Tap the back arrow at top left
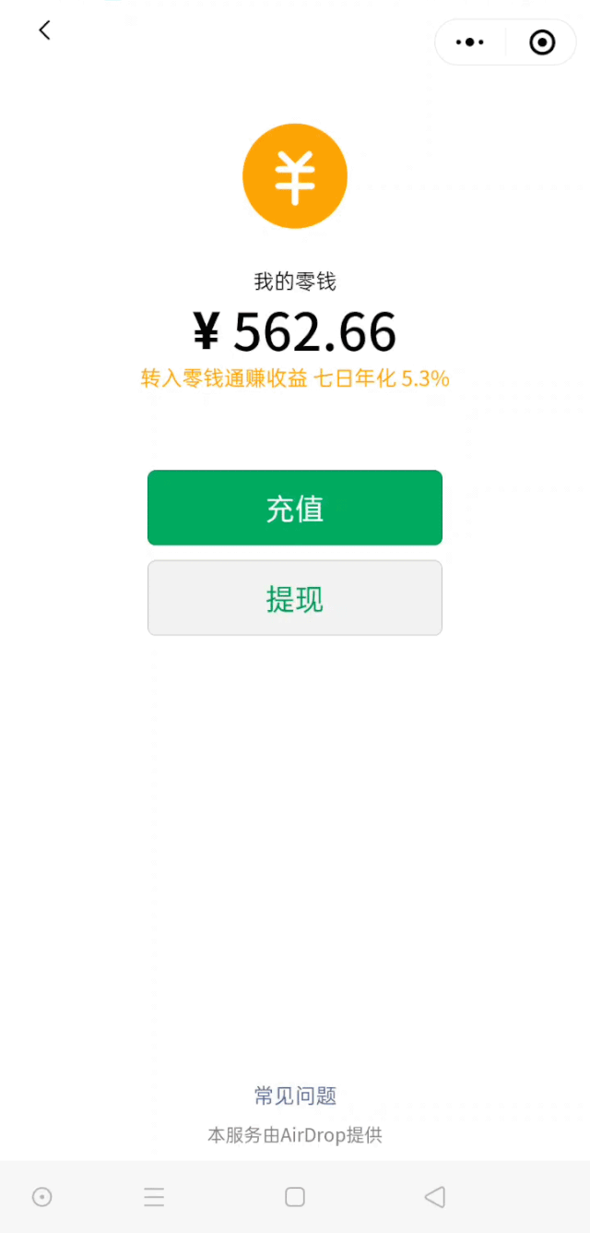Viewport: 590px width, 1233px height. pos(44,30)
